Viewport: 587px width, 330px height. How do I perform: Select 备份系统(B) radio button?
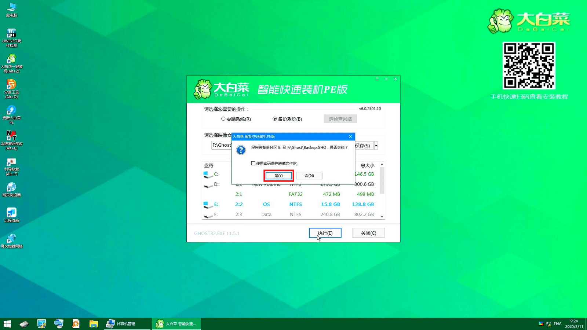287,119
